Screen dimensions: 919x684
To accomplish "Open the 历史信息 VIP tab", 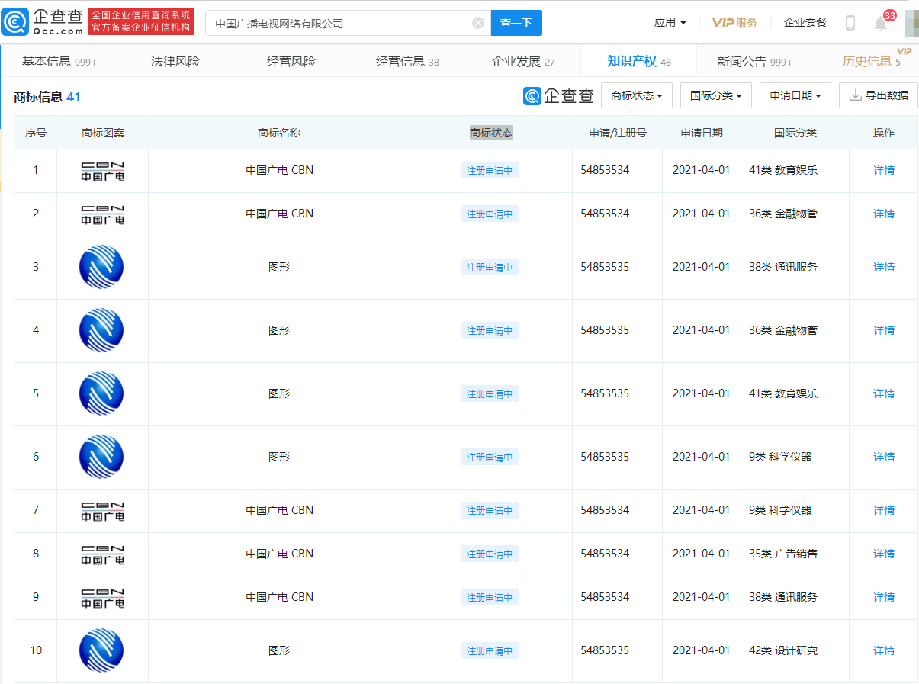I will click(872, 62).
